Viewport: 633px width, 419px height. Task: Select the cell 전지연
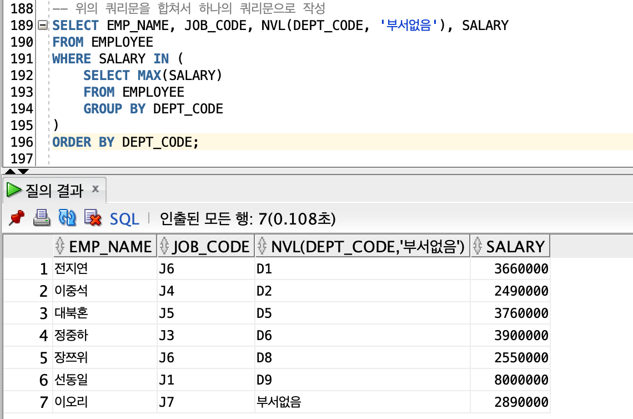(105, 268)
